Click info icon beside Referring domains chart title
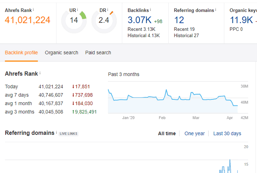The width and height of the screenshot is (257, 173). click(57, 132)
